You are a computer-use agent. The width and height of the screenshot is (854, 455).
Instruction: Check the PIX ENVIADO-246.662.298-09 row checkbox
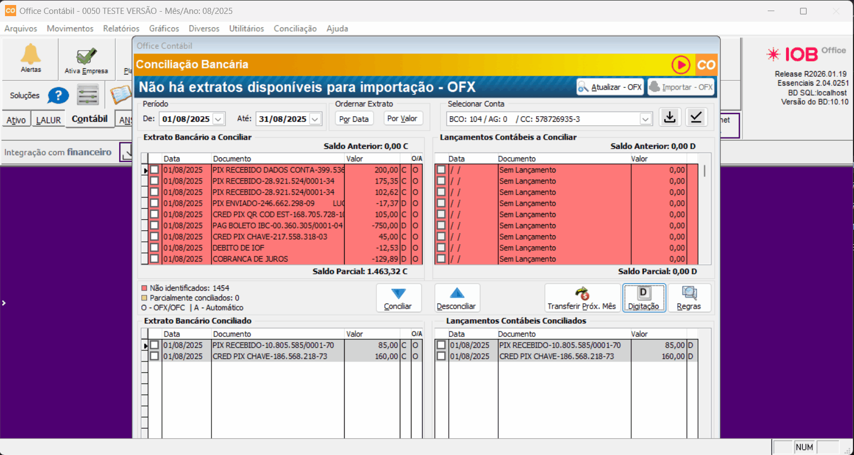154,204
